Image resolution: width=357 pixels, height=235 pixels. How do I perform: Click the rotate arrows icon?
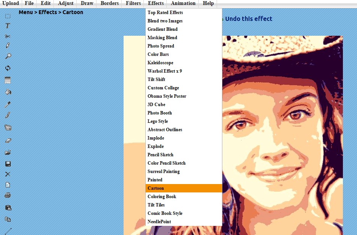[8, 68]
